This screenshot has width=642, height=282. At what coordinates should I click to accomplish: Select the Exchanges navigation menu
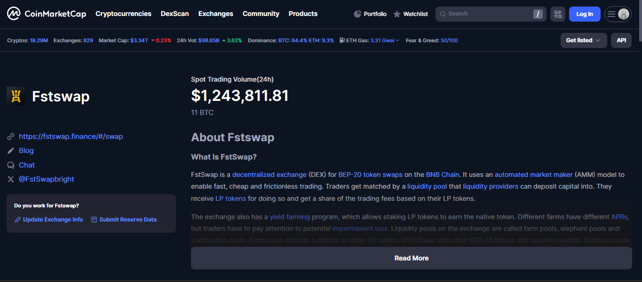(x=215, y=14)
